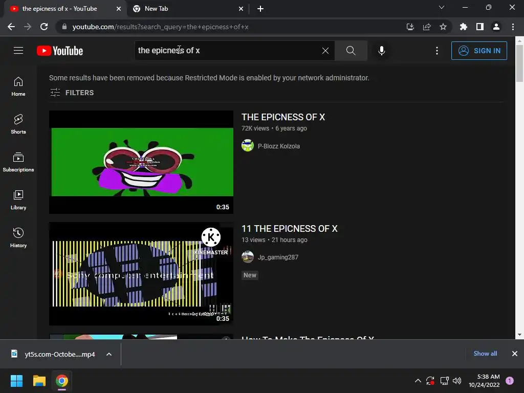Click the '13 views • 21 hours ago' text

point(274,240)
